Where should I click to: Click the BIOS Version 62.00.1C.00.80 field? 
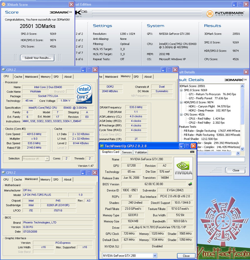(x=154, y=184)
